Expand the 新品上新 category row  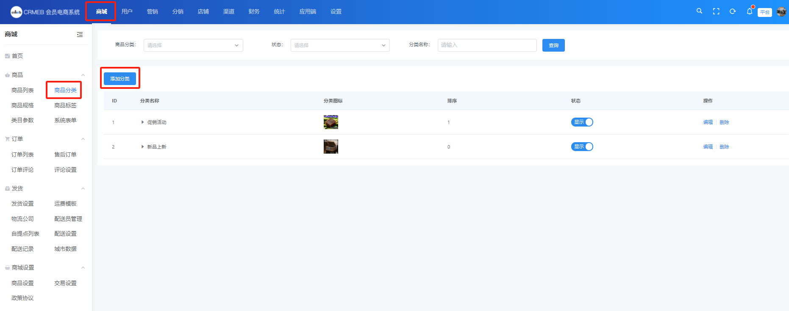click(143, 147)
